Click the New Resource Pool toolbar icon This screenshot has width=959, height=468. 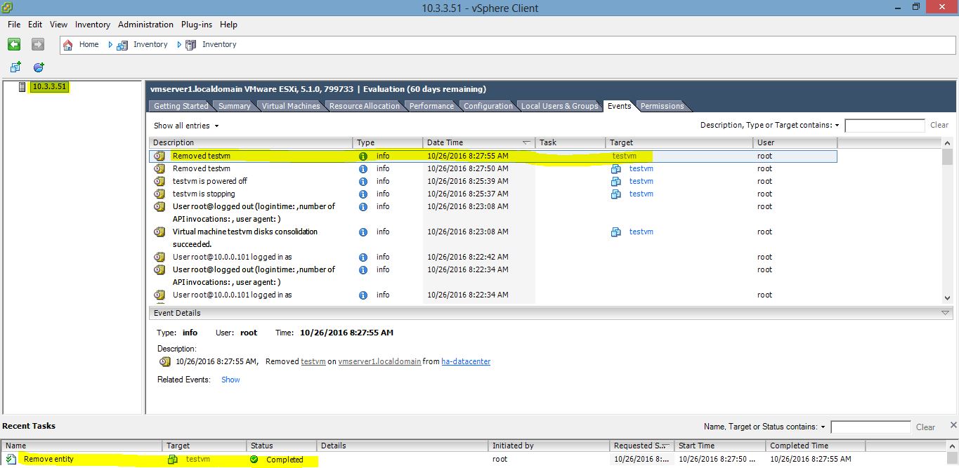pyautogui.click(x=39, y=67)
